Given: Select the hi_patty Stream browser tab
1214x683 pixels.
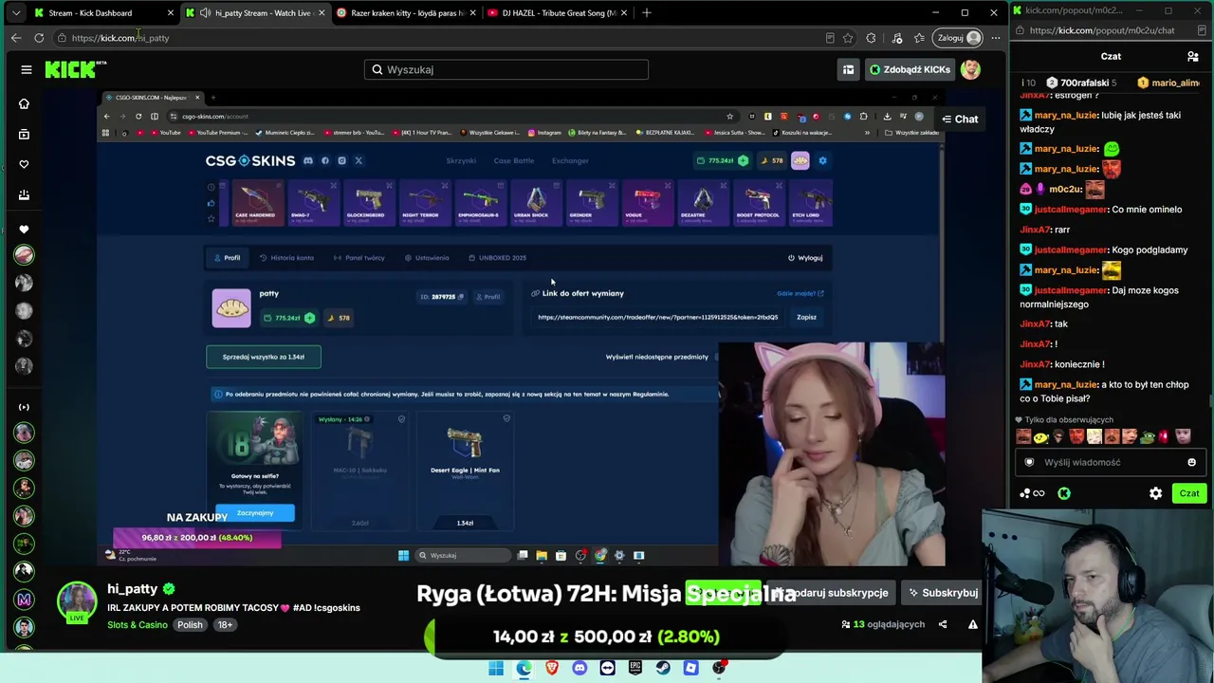Looking at the screenshot, I should click(256, 13).
